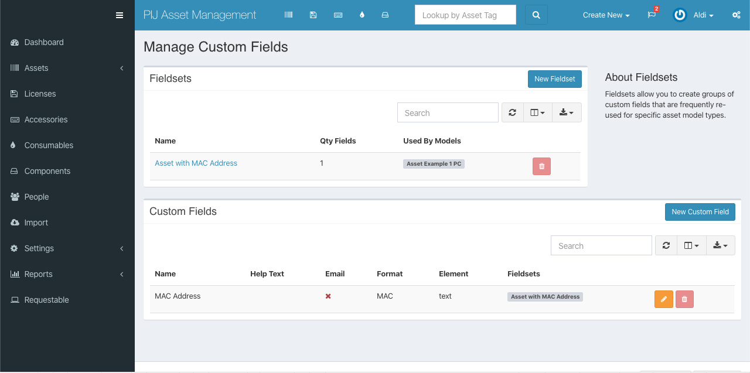Open the alerts flag notification icon
The height and width of the screenshot is (373, 750).
[652, 15]
